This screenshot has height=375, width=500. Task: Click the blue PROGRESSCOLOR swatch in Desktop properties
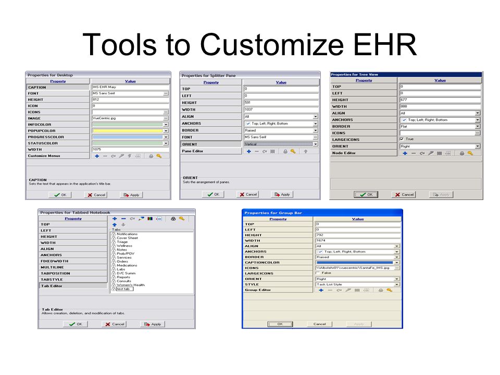128,137
